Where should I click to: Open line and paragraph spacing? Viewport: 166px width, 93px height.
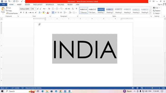(x=65, y=13)
